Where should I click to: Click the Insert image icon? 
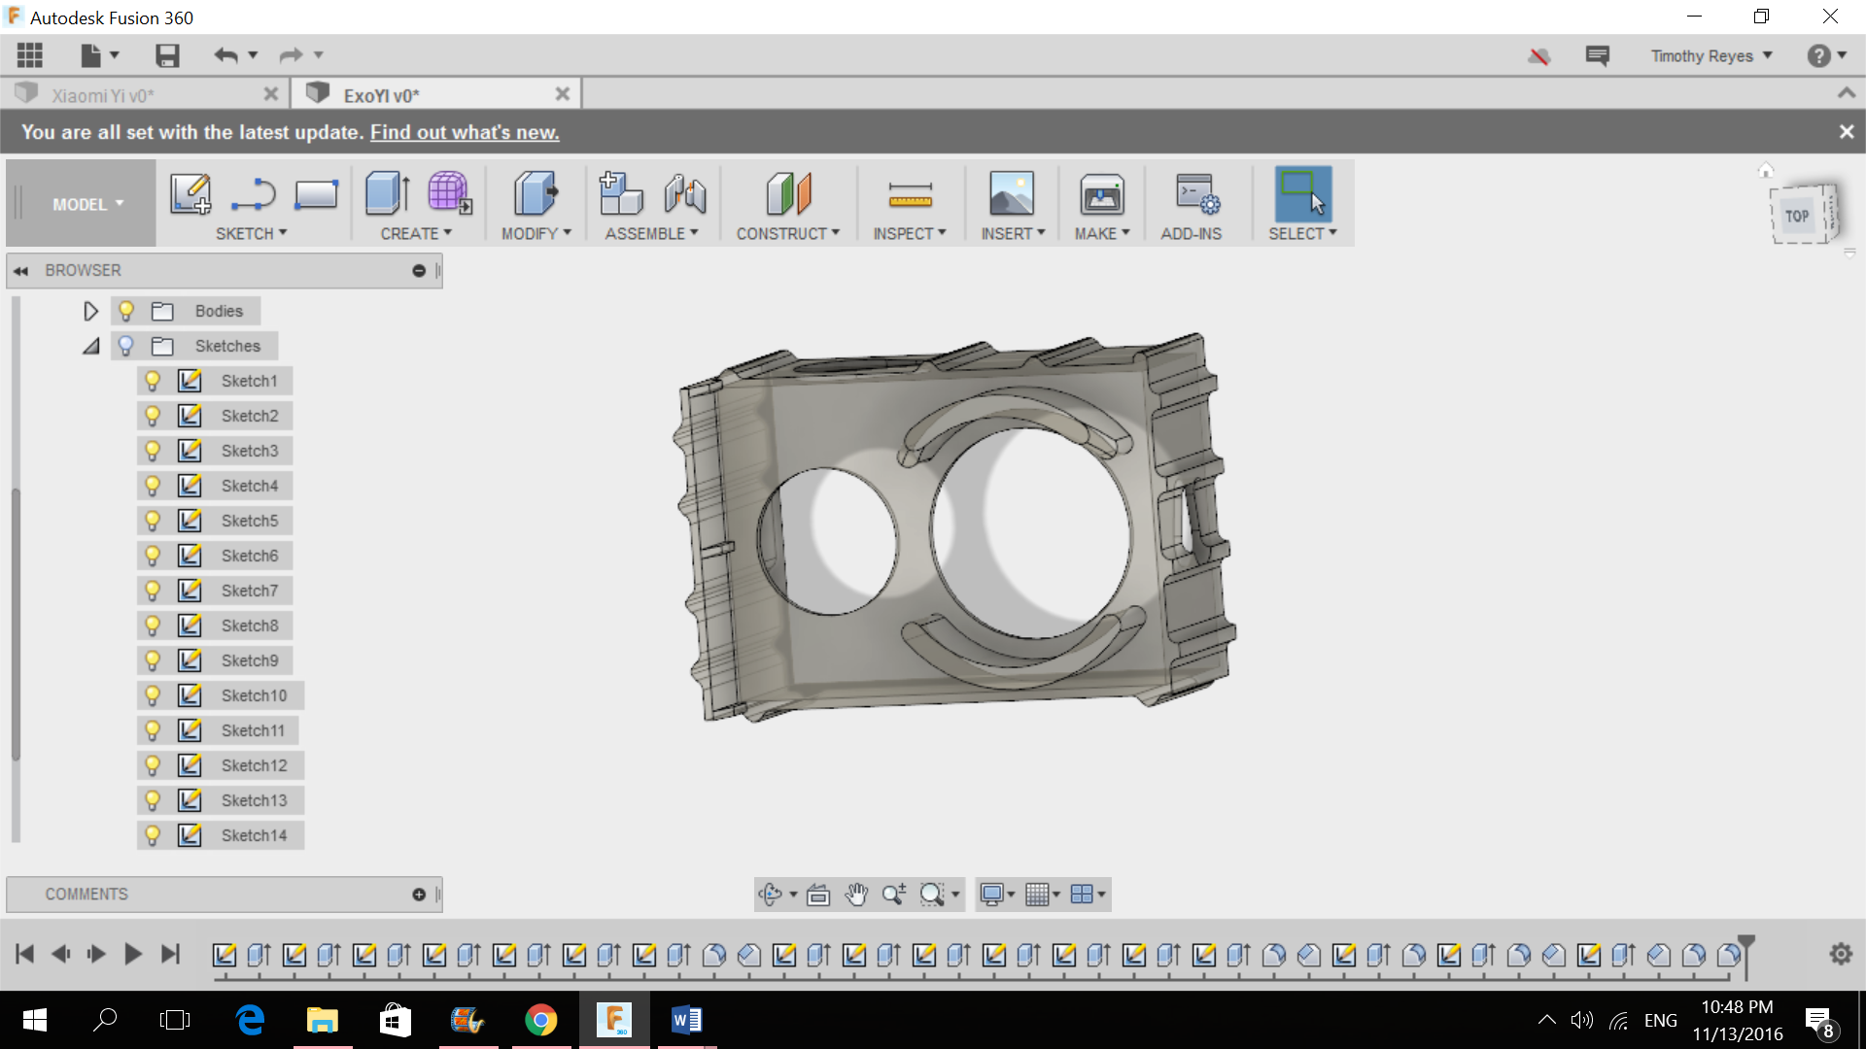coord(1012,193)
